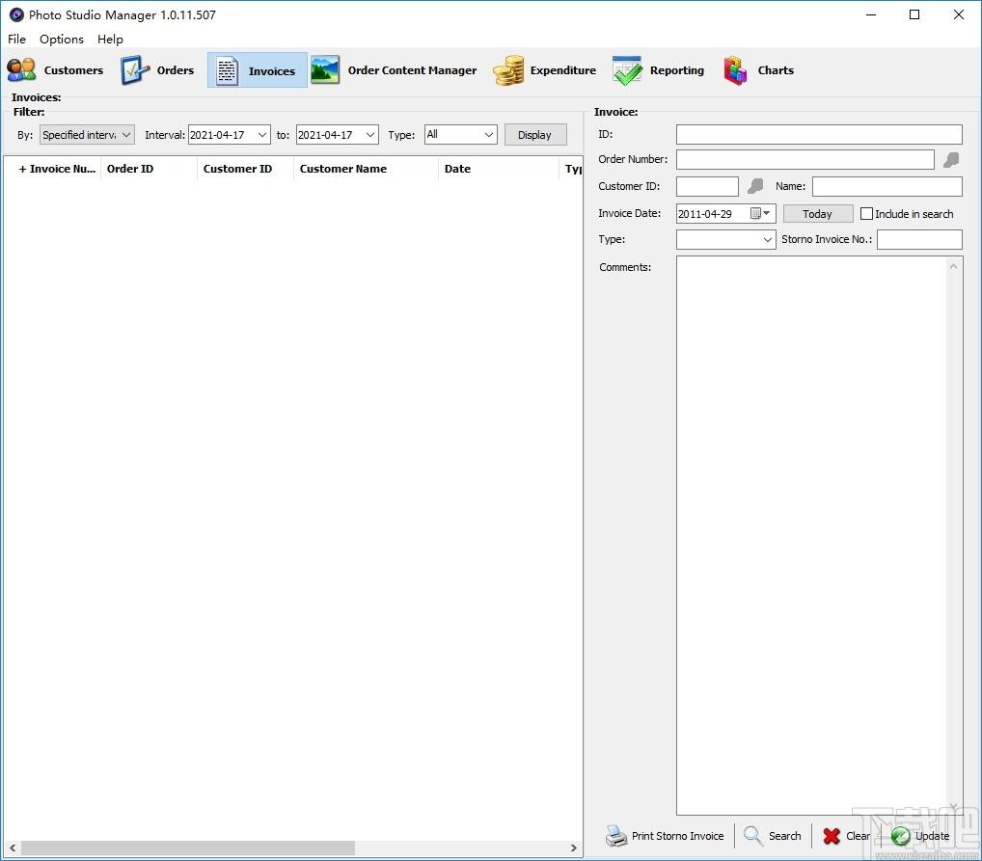This screenshot has height=861, width=982.
Task: Click lookup icon beside Customer ID field
Action: (755, 186)
